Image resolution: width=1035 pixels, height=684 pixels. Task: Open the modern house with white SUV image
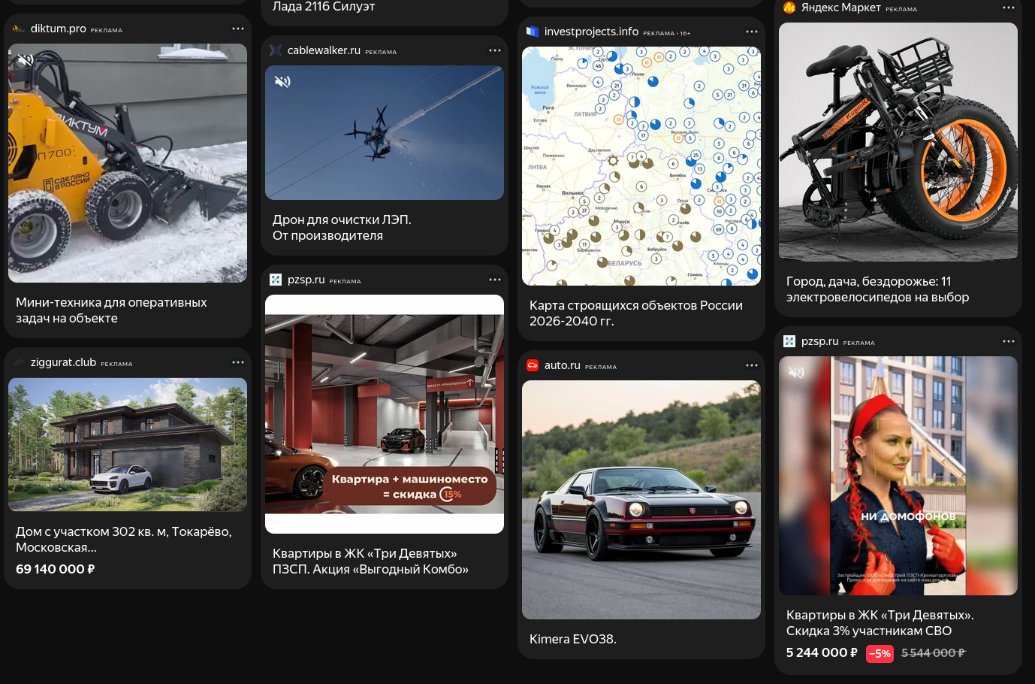click(128, 445)
